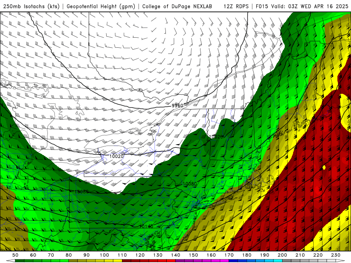Viewport: 351px width, 263px height.
Task: Click the 190 value on the color scale
Action: [265, 255]
